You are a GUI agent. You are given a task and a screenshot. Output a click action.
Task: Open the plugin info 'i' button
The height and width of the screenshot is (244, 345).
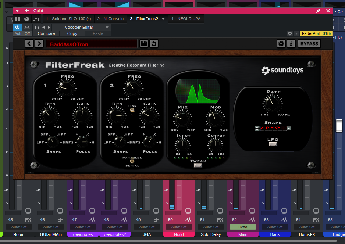(291, 43)
